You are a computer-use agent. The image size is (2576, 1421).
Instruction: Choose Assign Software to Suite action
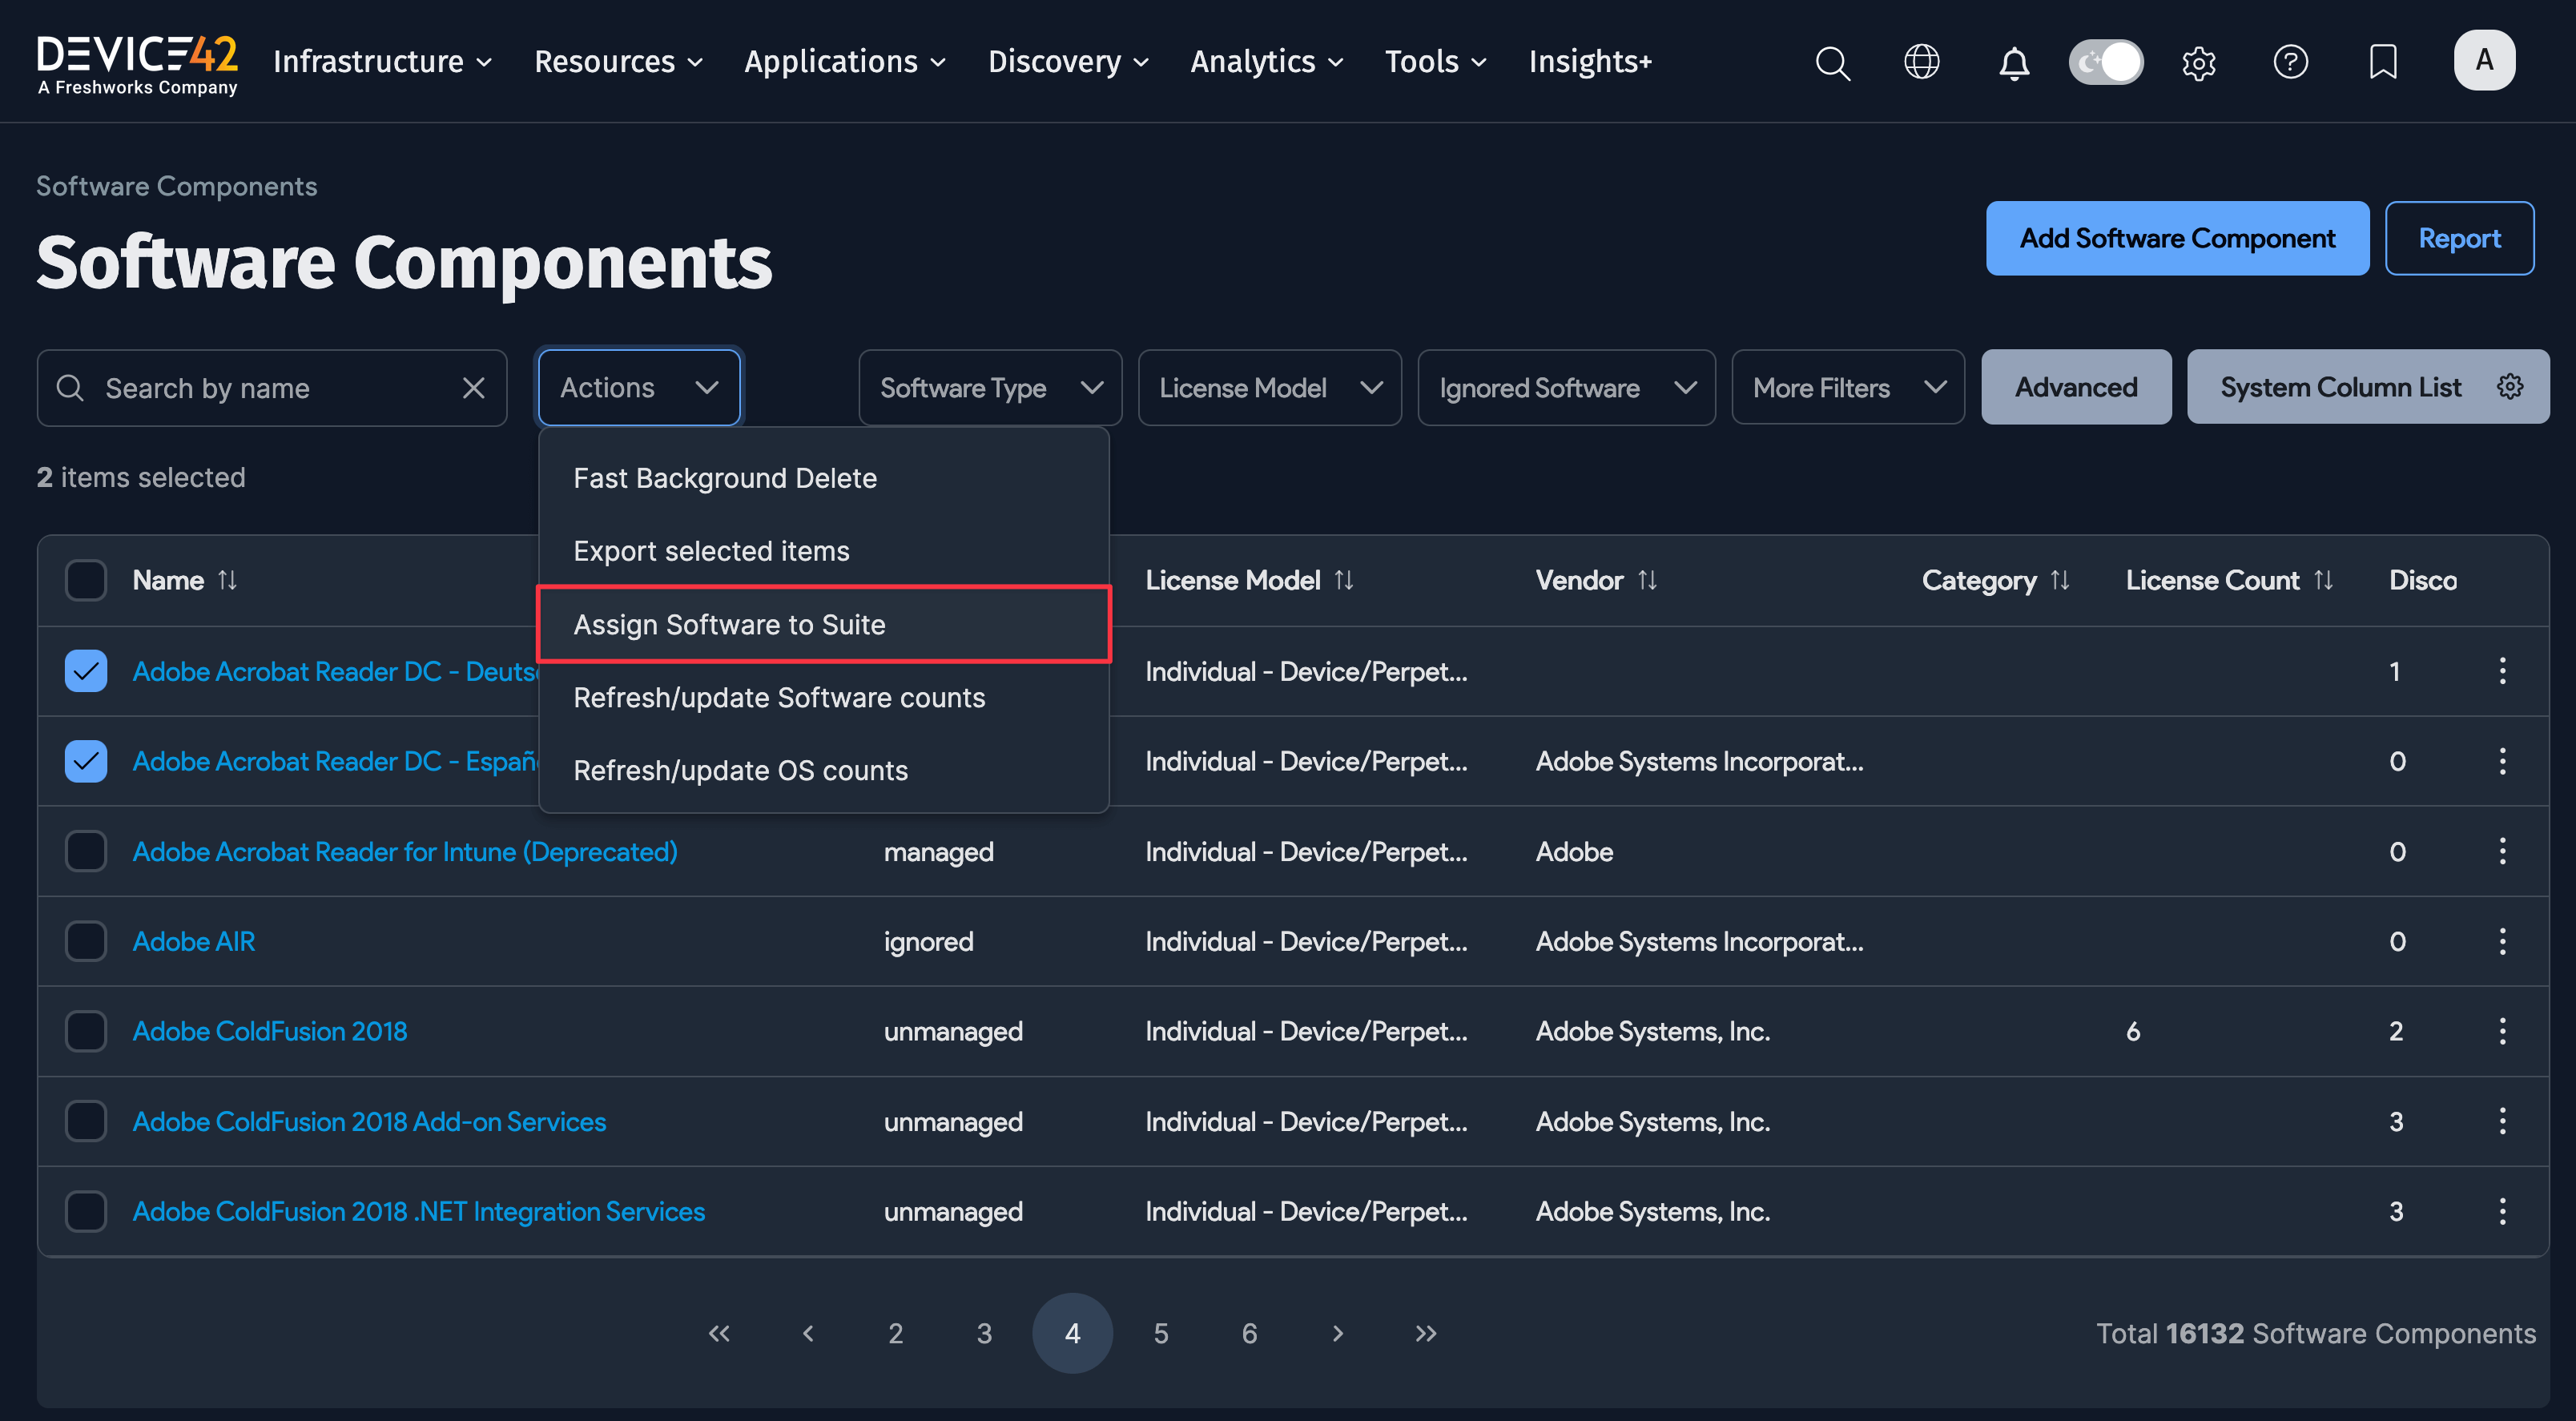[x=729, y=625]
